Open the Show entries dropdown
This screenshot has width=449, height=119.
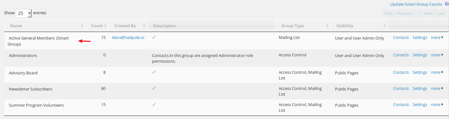24,13
